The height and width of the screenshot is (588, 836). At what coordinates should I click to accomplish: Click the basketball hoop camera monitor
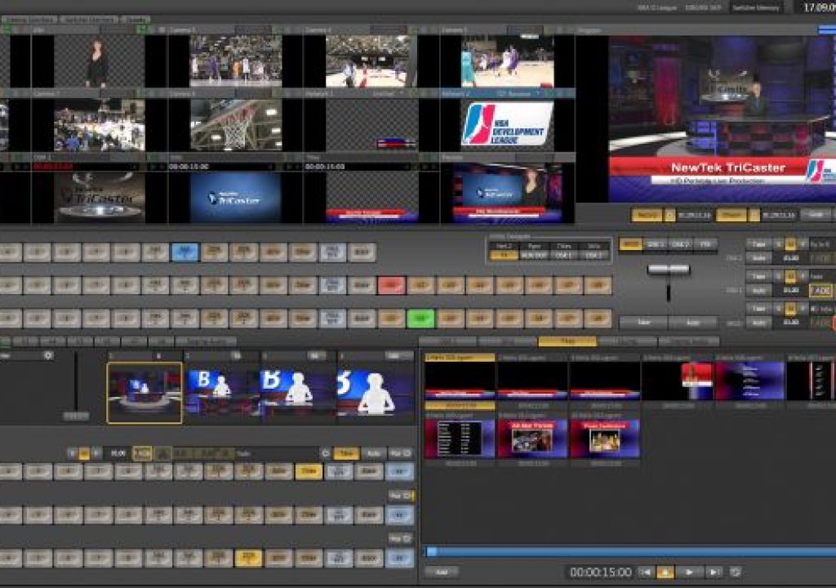click(236, 125)
